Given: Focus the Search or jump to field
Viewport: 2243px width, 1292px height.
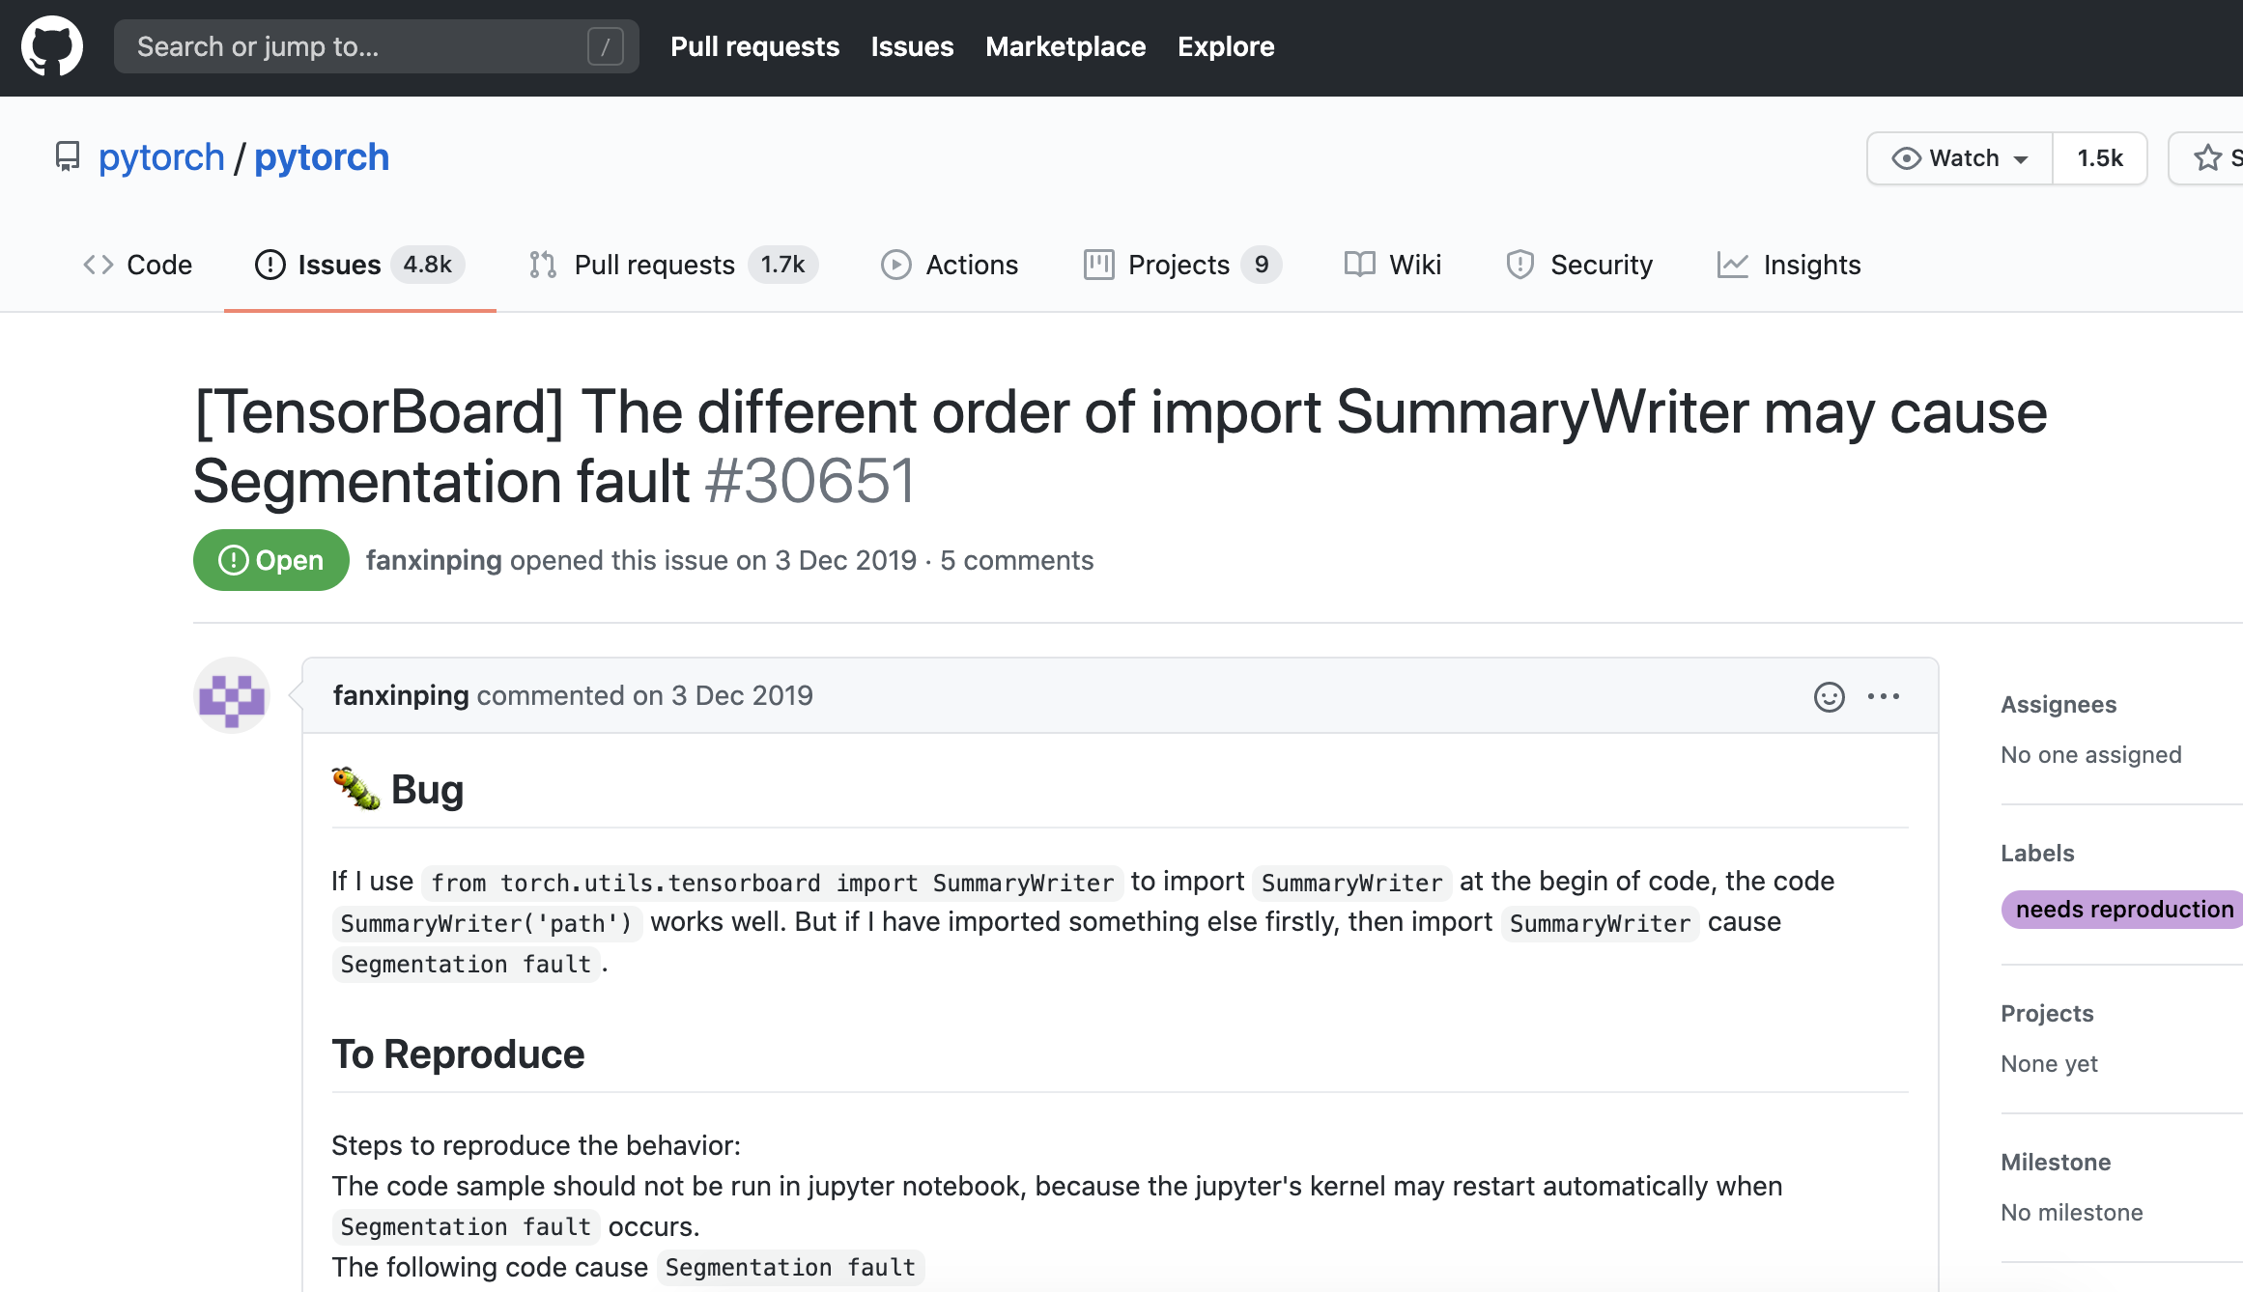Looking at the screenshot, I should point(357,46).
